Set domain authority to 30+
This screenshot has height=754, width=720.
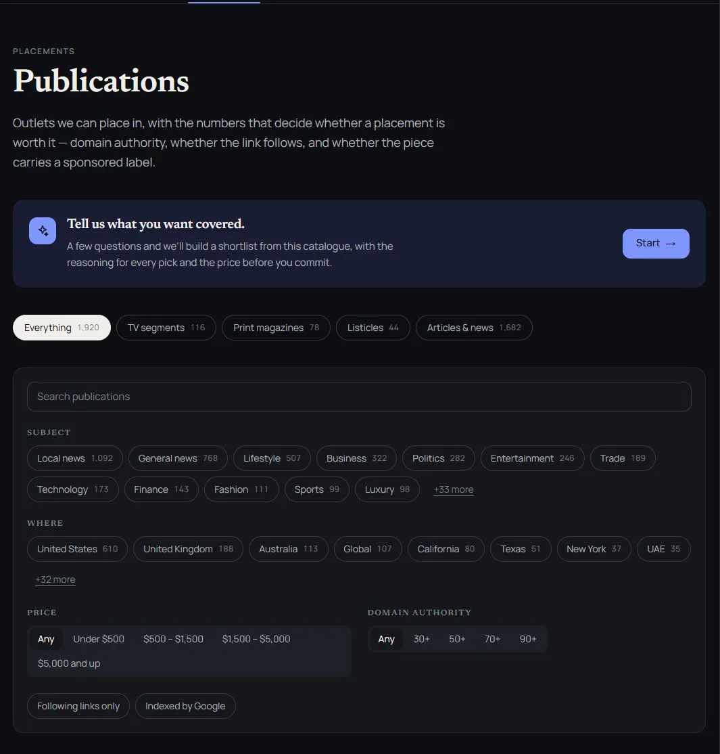click(x=422, y=639)
